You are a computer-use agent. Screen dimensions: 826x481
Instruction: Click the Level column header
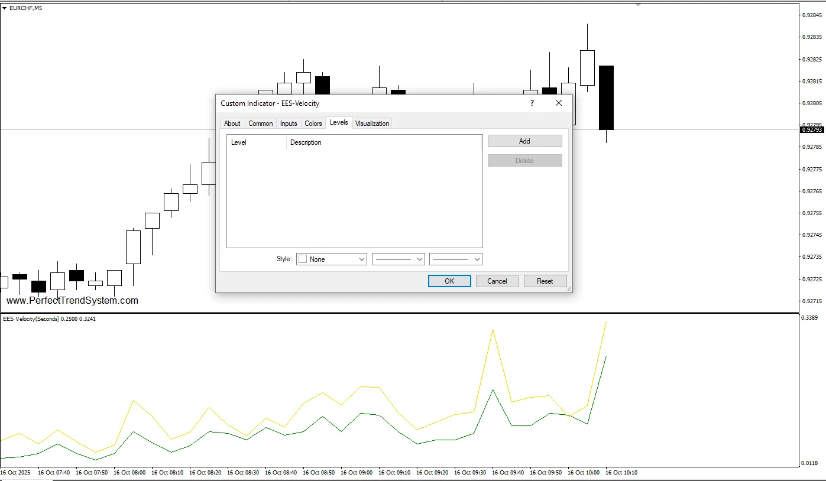pos(239,142)
